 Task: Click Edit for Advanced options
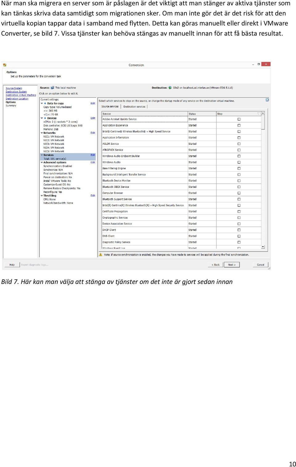pos(93,162)
